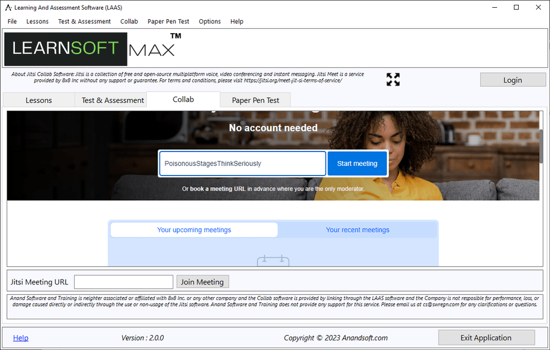Open the Help menu

236,21
